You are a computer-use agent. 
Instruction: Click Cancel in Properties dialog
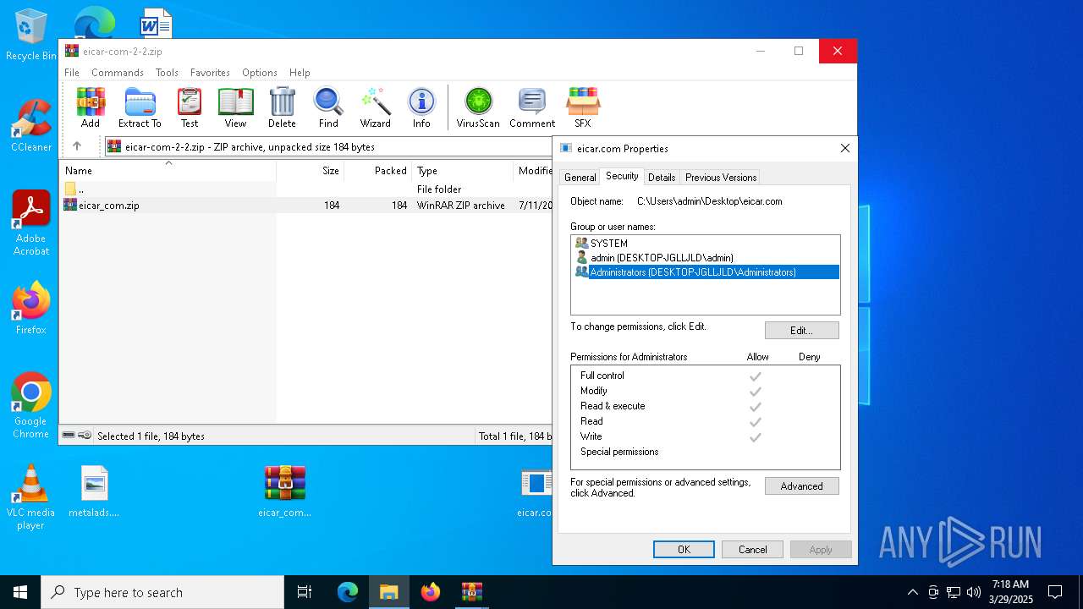pyautogui.click(x=752, y=549)
